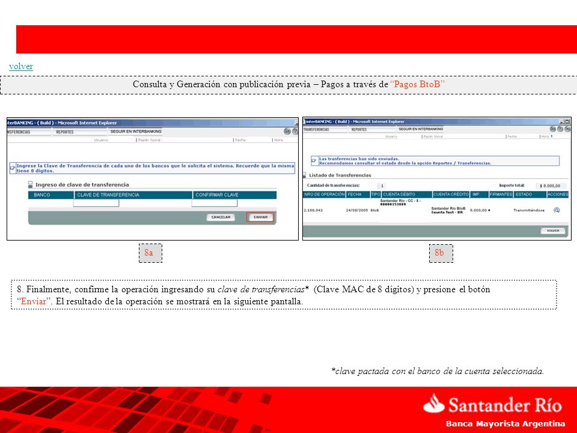Click the CUENTA CRÉDITO column header

451,194
